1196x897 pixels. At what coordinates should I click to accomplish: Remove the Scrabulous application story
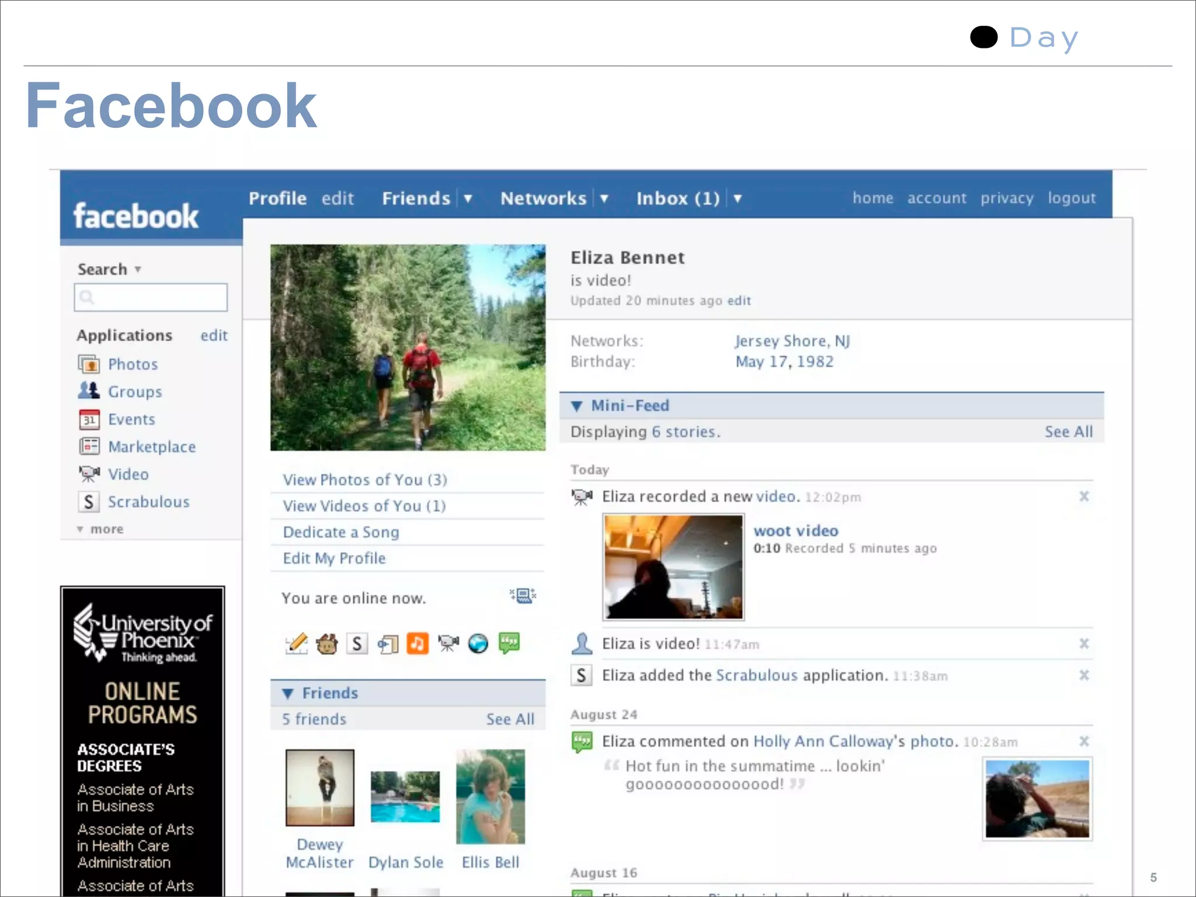[x=1084, y=675]
